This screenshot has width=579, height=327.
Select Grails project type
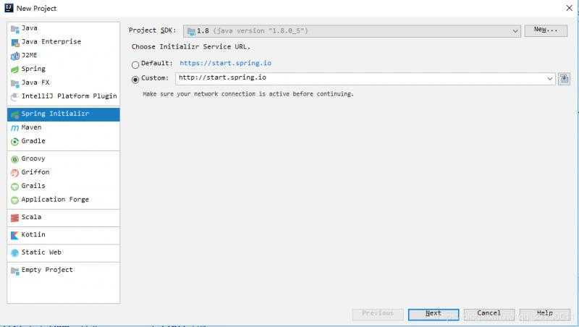pyautogui.click(x=64, y=186)
